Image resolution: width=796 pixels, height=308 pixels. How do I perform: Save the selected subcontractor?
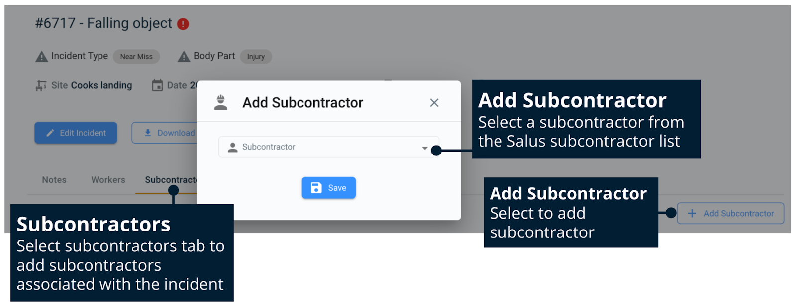[x=328, y=188]
